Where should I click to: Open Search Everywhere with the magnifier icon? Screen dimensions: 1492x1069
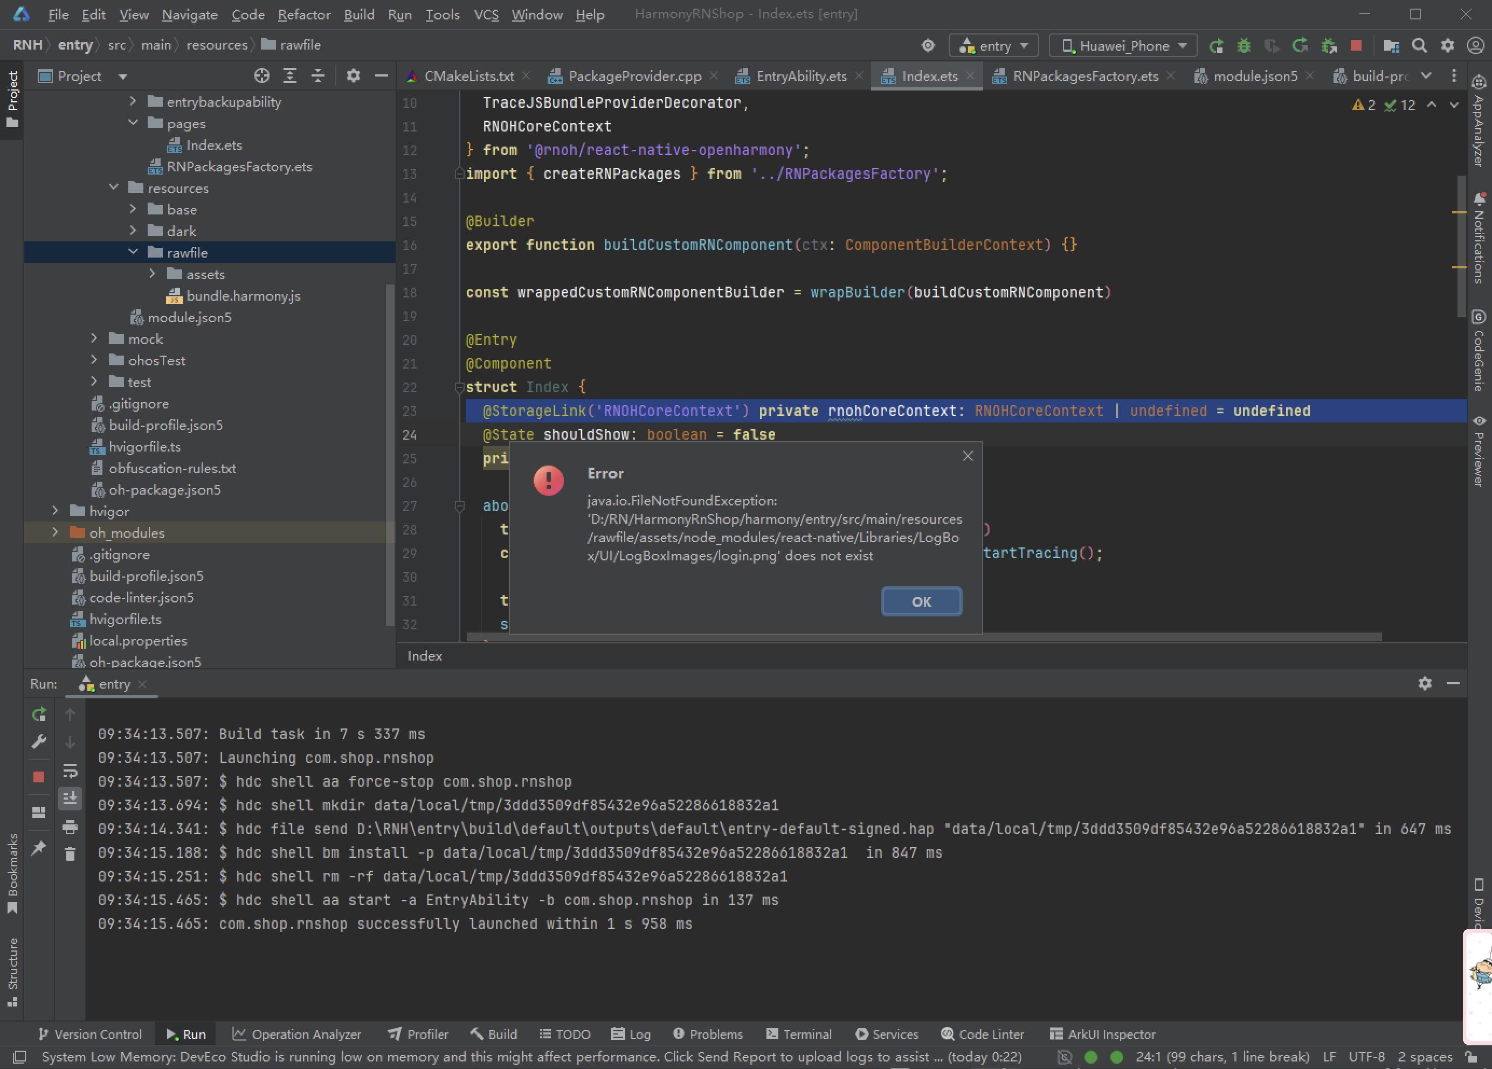1420,45
